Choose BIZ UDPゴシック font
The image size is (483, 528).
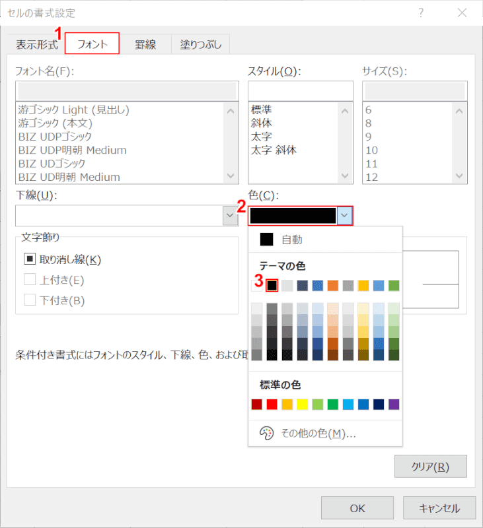click(55, 137)
